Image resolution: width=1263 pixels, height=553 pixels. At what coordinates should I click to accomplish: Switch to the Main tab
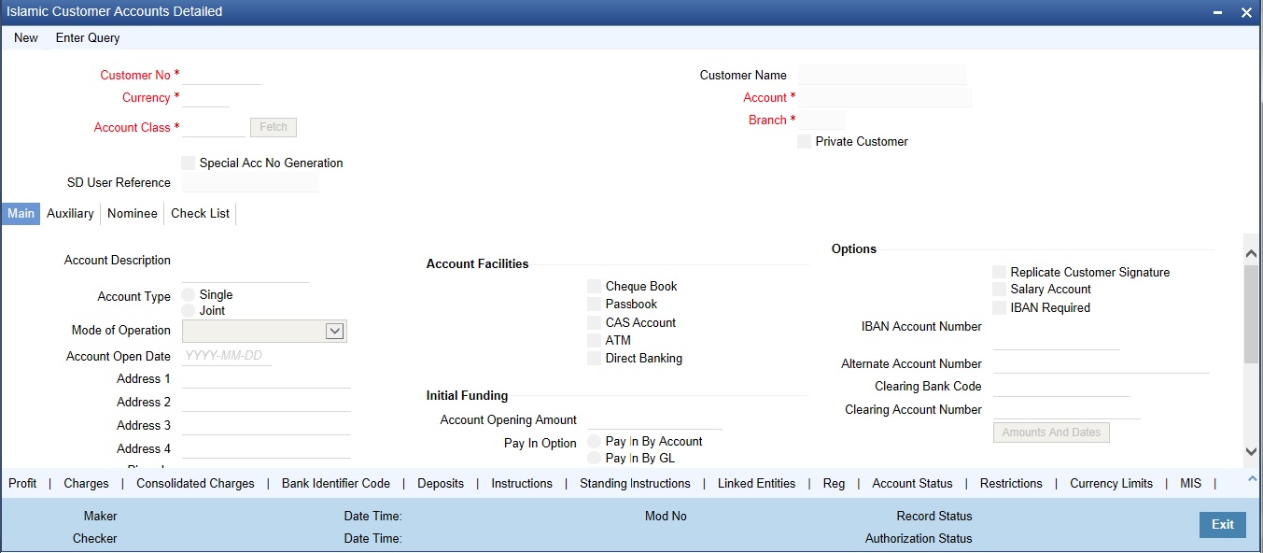[x=21, y=213]
